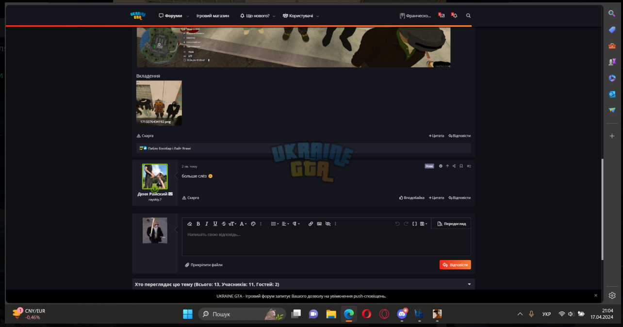Quote the first post with +Цитата
623x327 pixels.
pyautogui.click(x=436, y=136)
